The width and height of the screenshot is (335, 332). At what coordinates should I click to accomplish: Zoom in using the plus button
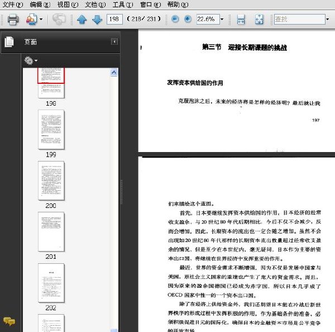188,19
